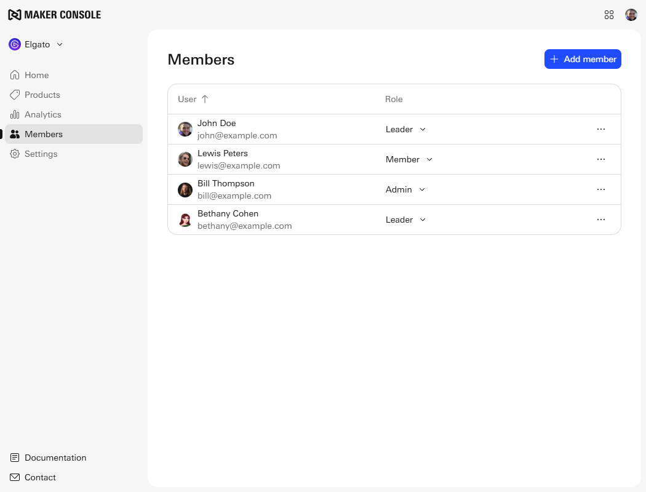This screenshot has height=492, width=646.
Task: Open the three-dot menu for Bill Thompson
Action: pyautogui.click(x=601, y=189)
